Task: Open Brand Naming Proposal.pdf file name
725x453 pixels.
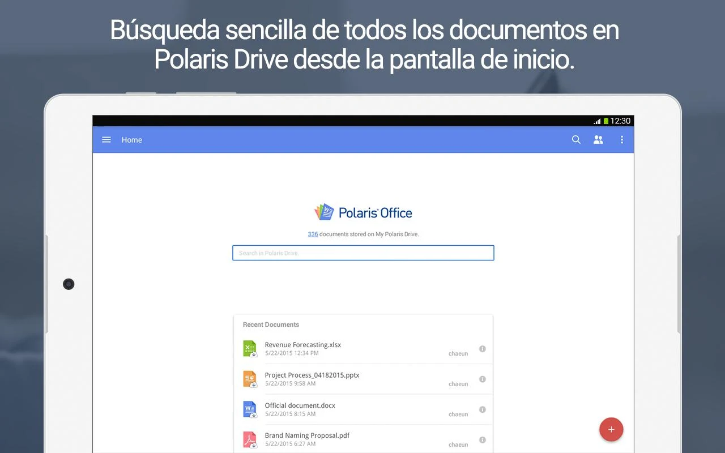Action: pos(307,435)
